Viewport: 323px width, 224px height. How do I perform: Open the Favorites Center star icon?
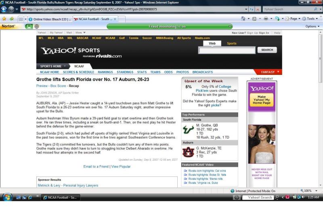tap(4, 19)
